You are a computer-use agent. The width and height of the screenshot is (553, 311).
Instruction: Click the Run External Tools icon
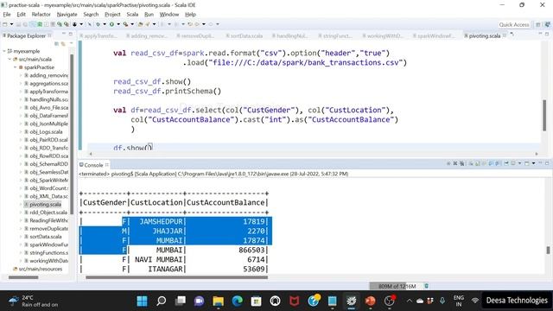click(125, 24)
